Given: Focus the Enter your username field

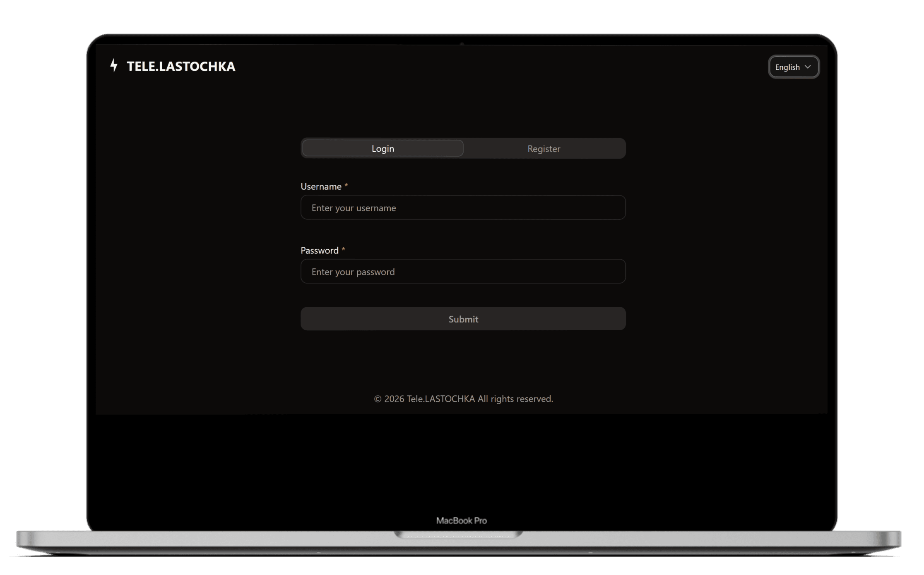Looking at the screenshot, I should coord(463,208).
